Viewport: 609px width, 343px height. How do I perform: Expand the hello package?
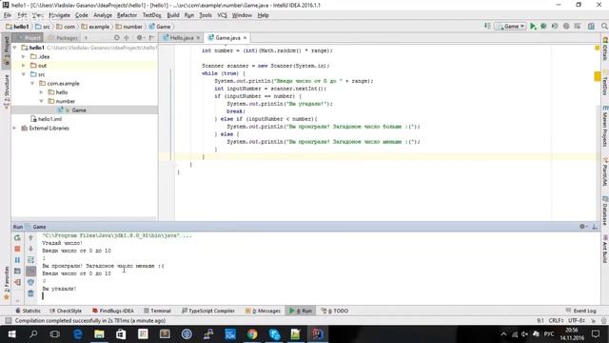42,92
